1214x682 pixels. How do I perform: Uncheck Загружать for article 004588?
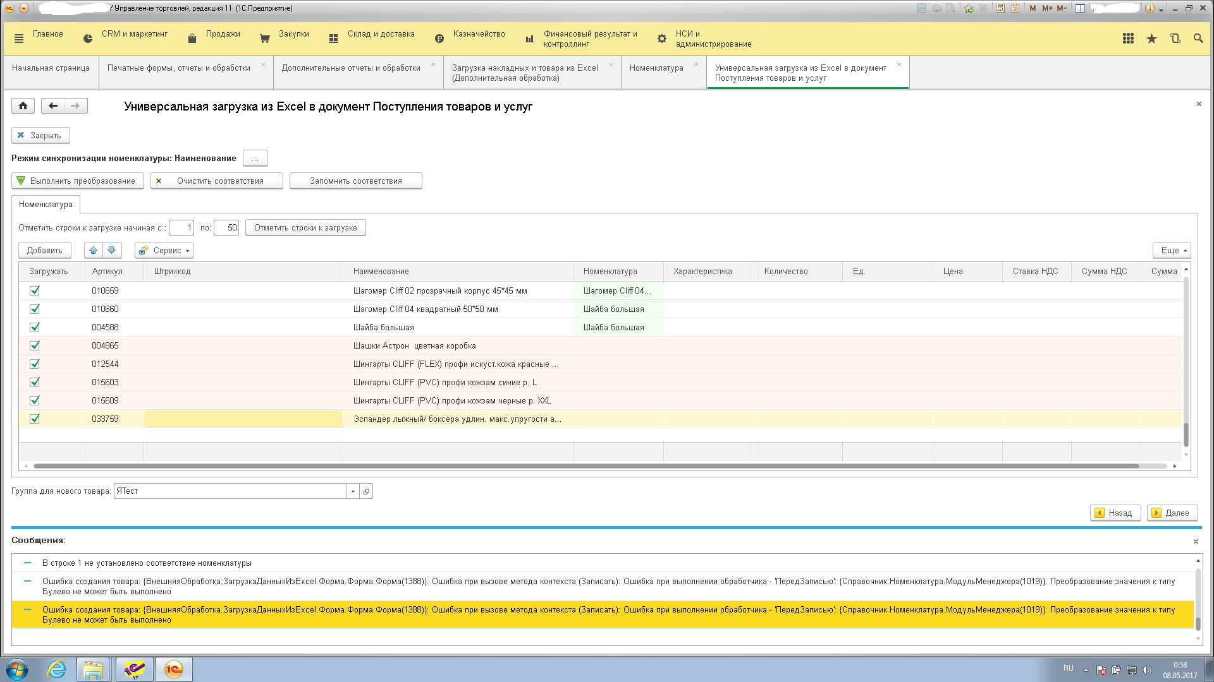[35, 327]
